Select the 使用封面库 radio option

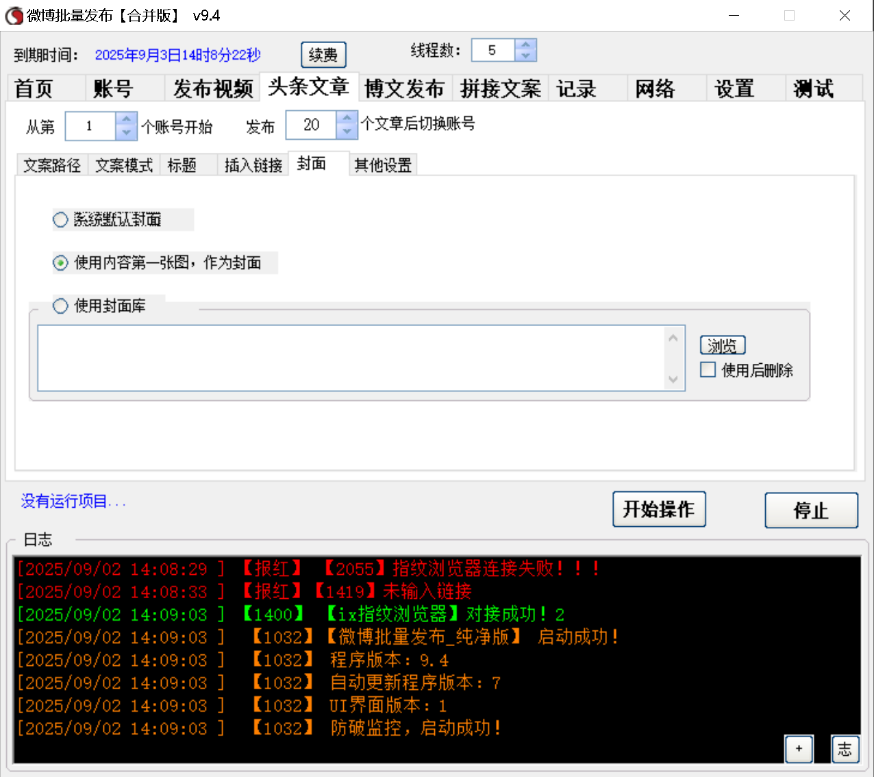(60, 306)
